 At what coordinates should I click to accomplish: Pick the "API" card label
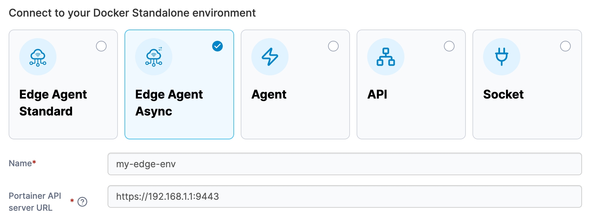[x=377, y=95]
